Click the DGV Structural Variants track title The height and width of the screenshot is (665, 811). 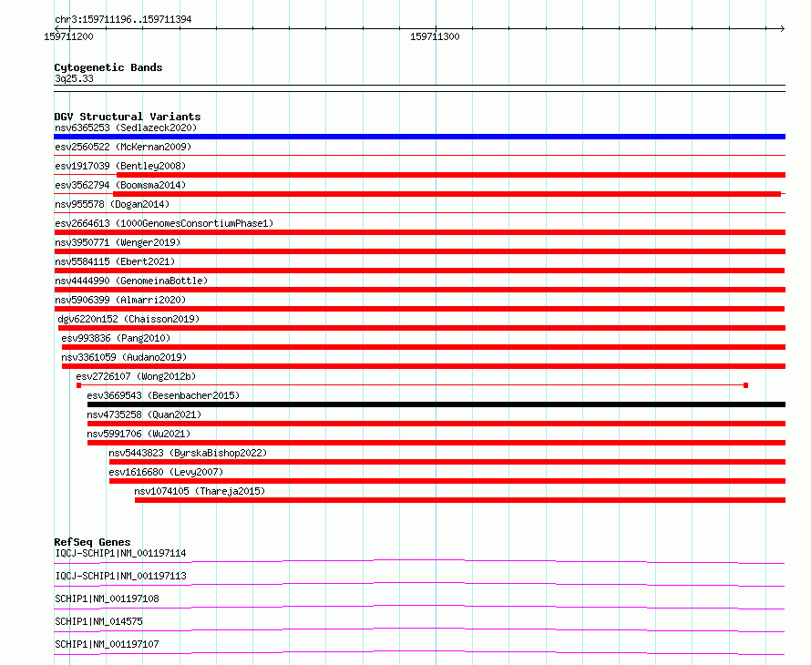[128, 117]
